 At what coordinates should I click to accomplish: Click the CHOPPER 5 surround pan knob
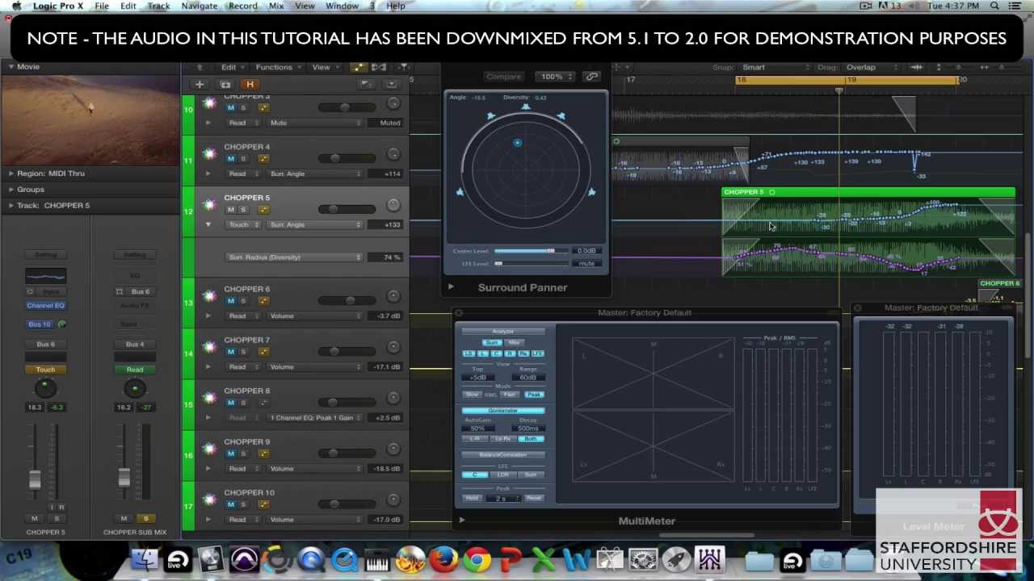[x=393, y=205]
